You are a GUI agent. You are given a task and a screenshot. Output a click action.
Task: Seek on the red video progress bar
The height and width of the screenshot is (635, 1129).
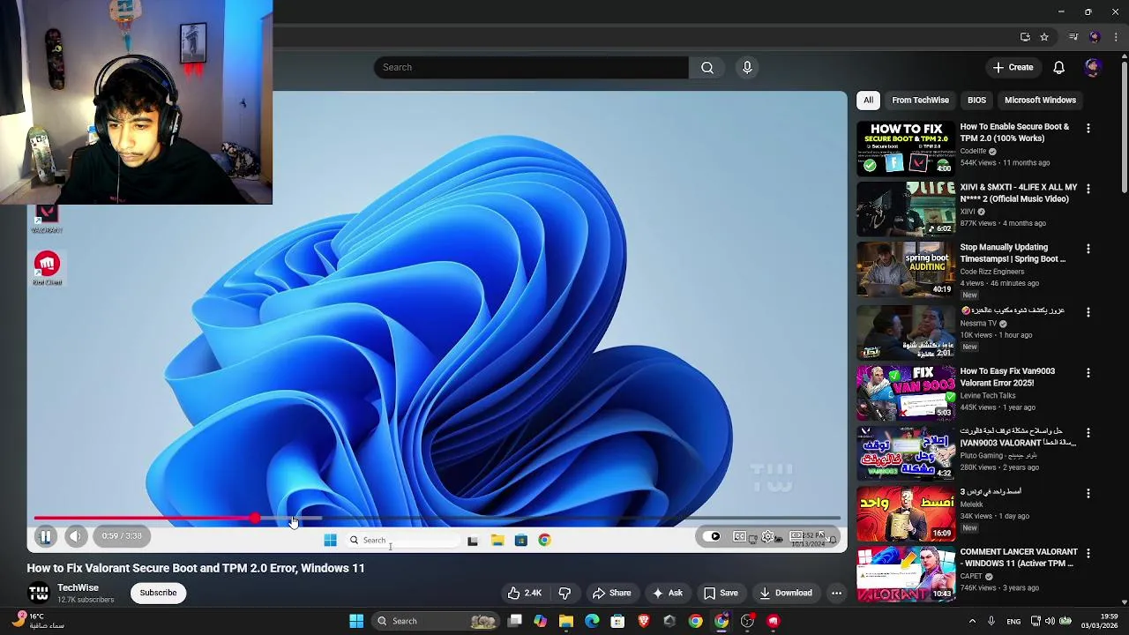[437, 519]
